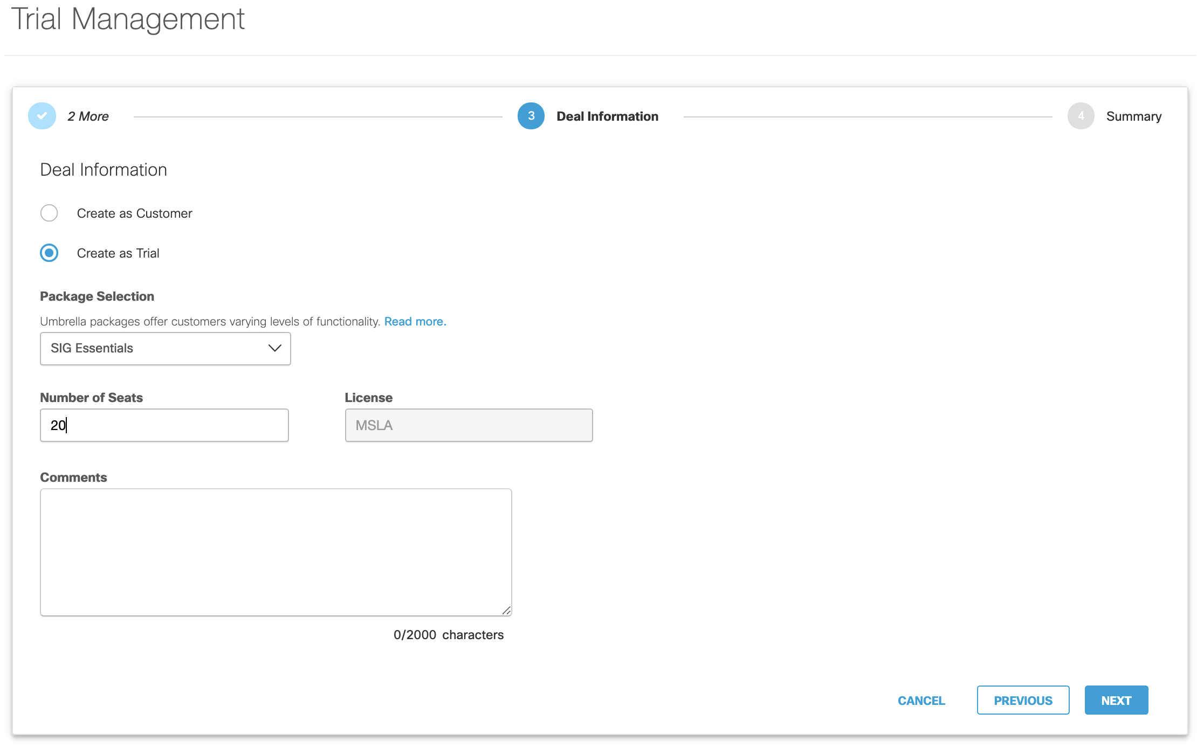Click the step 4 circle icon
The width and height of the screenshot is (1197, 748).
point(1081,116)
